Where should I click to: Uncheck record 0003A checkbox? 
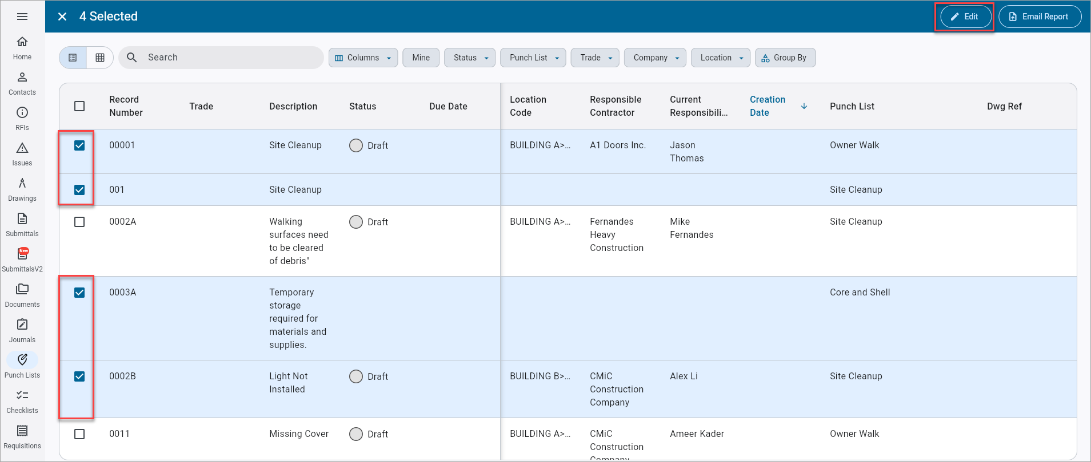[x=79, y=293]
